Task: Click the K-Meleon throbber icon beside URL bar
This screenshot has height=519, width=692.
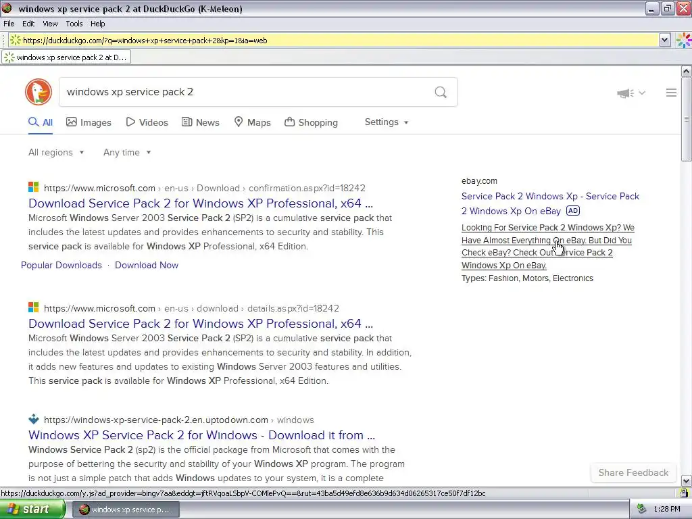Action: (684, 40)
